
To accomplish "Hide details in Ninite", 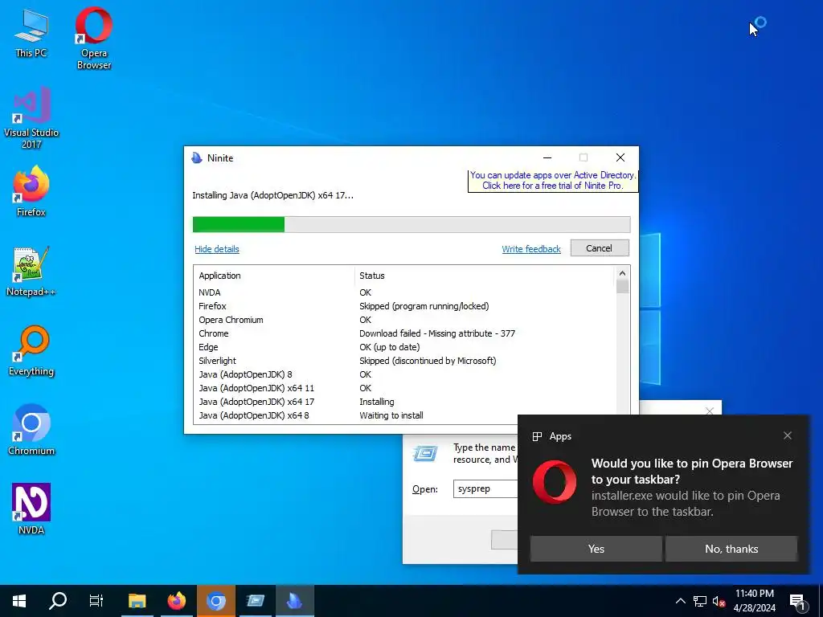I will point(217,249).
